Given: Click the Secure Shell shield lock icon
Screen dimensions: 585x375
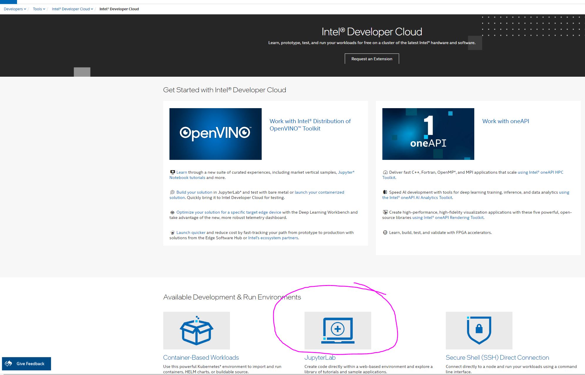Looking at the screenshot, I should pos(479,330).
